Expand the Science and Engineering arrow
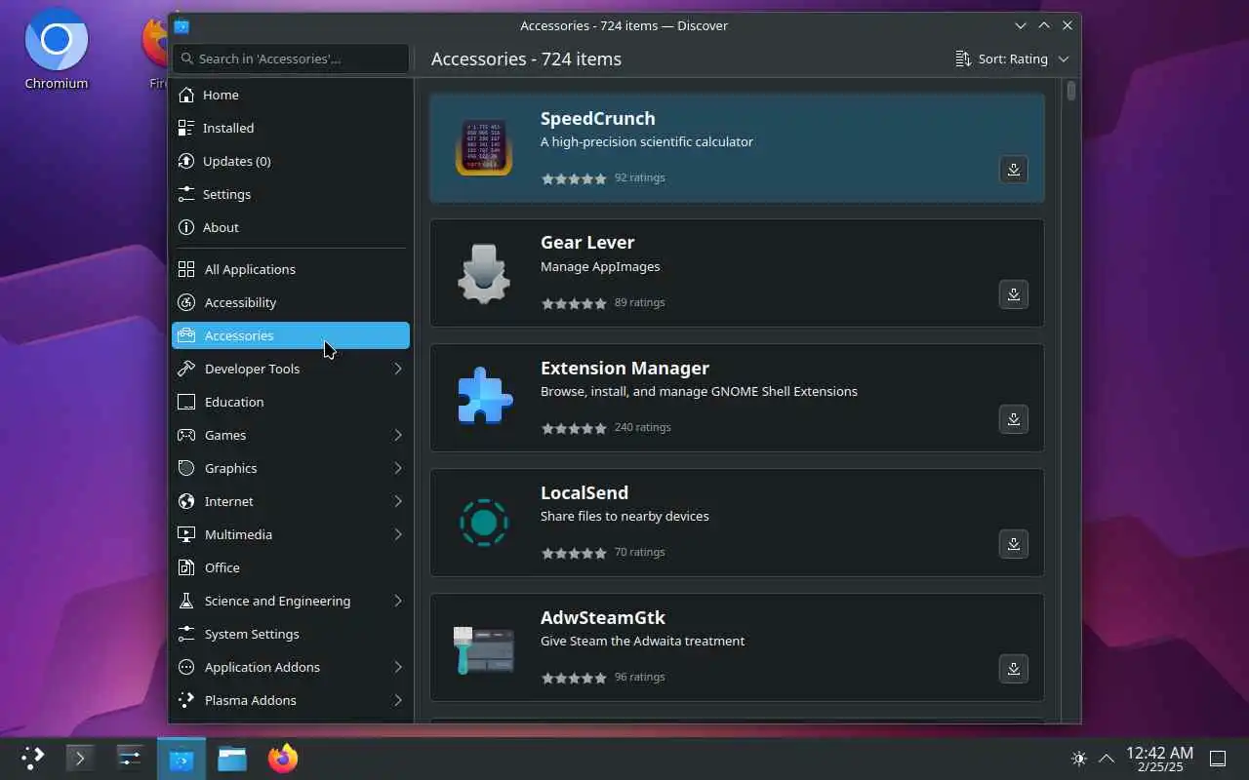This screenshot has height=780, width=1249. coord(398,601)
